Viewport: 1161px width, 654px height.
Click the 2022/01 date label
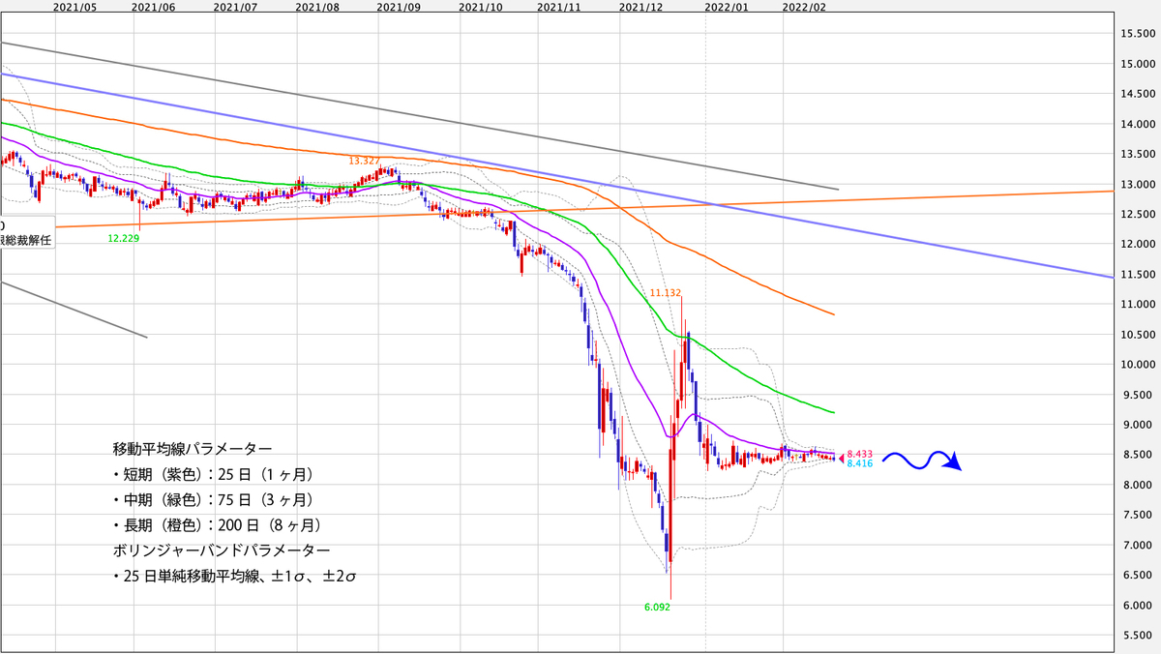tap(727, 7)
